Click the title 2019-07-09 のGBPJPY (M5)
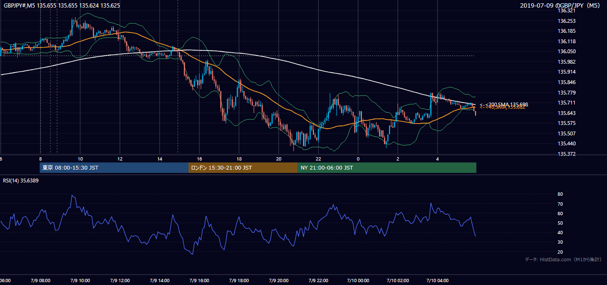The image size is (607, 285). [560, 5]
